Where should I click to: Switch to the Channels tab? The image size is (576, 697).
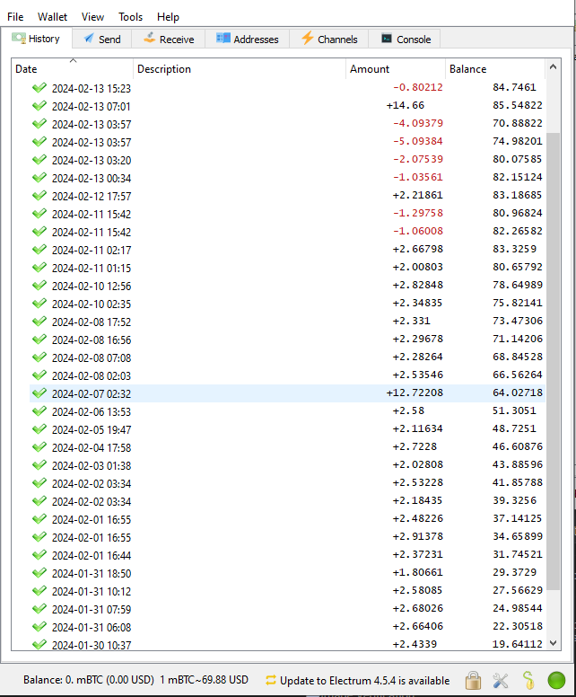point(329,40)
